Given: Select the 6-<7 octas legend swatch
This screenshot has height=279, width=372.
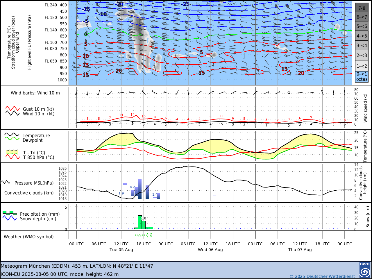Looking at the screenshot, I should [x=362, y=17].
